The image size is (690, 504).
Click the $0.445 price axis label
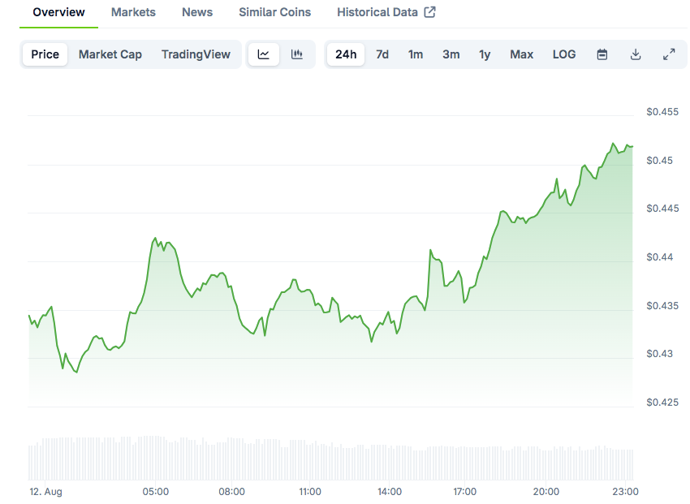662,209
